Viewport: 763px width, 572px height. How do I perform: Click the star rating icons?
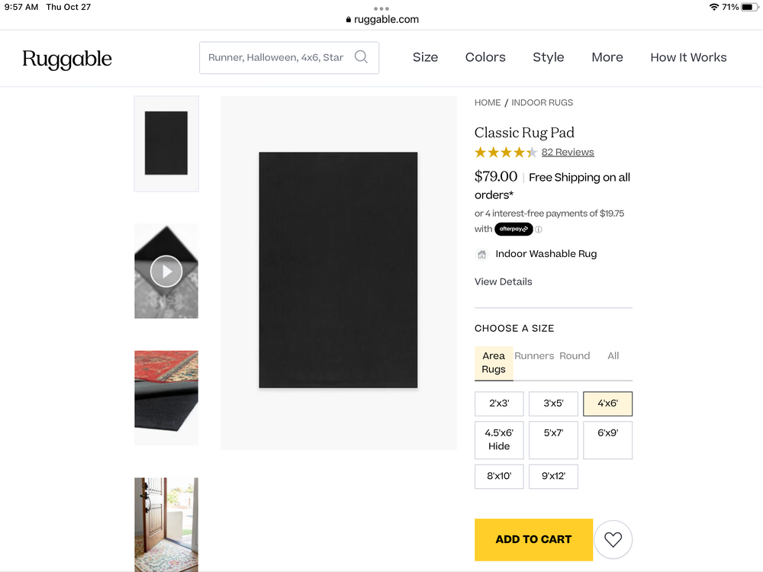(506, 153)
